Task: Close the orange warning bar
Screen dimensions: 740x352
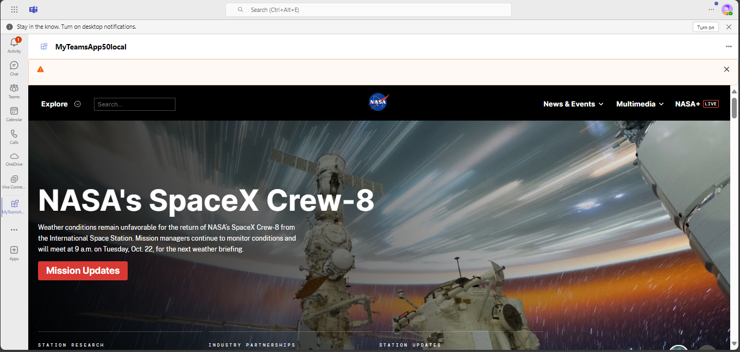Action: point(726,69)
